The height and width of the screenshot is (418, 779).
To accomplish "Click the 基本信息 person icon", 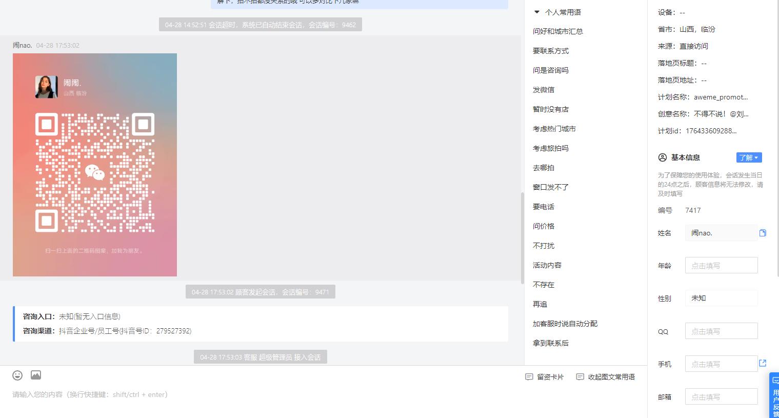I will (663, 157).
